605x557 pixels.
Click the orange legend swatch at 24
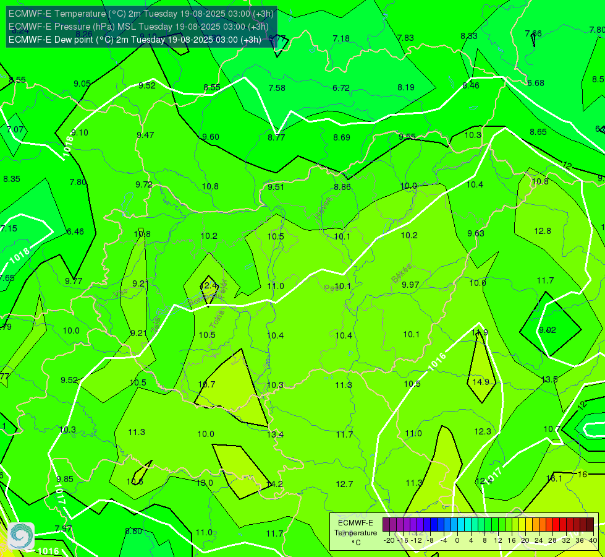coord(543,525)
